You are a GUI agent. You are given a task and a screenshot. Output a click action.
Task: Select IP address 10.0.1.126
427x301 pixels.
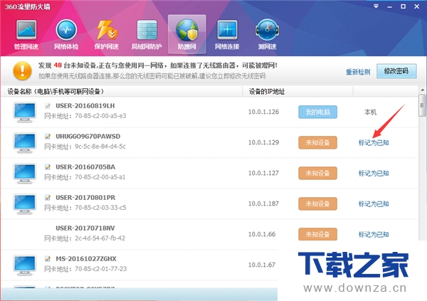click(263, 112)
